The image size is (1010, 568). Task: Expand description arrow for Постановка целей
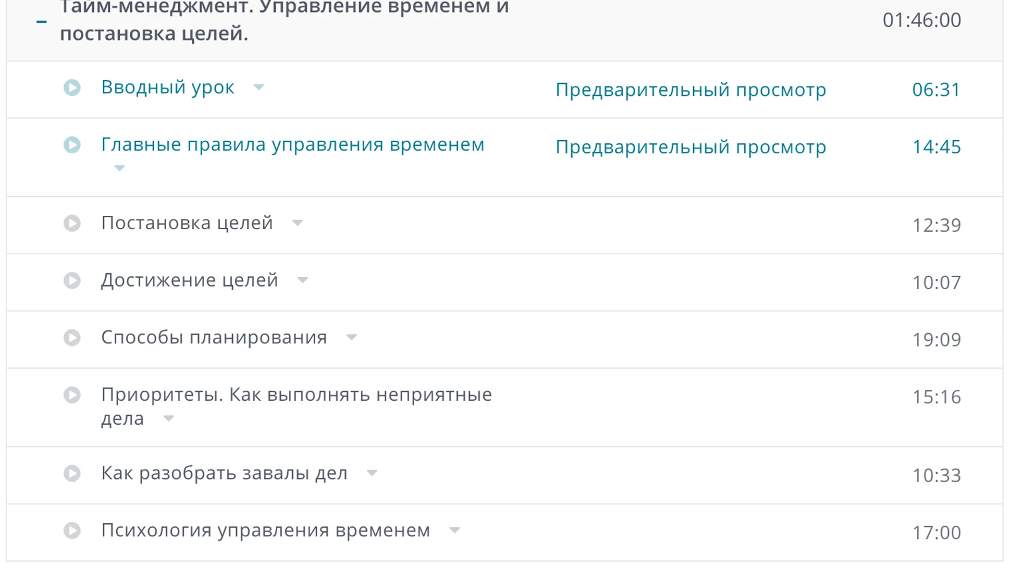click(297, 223)
